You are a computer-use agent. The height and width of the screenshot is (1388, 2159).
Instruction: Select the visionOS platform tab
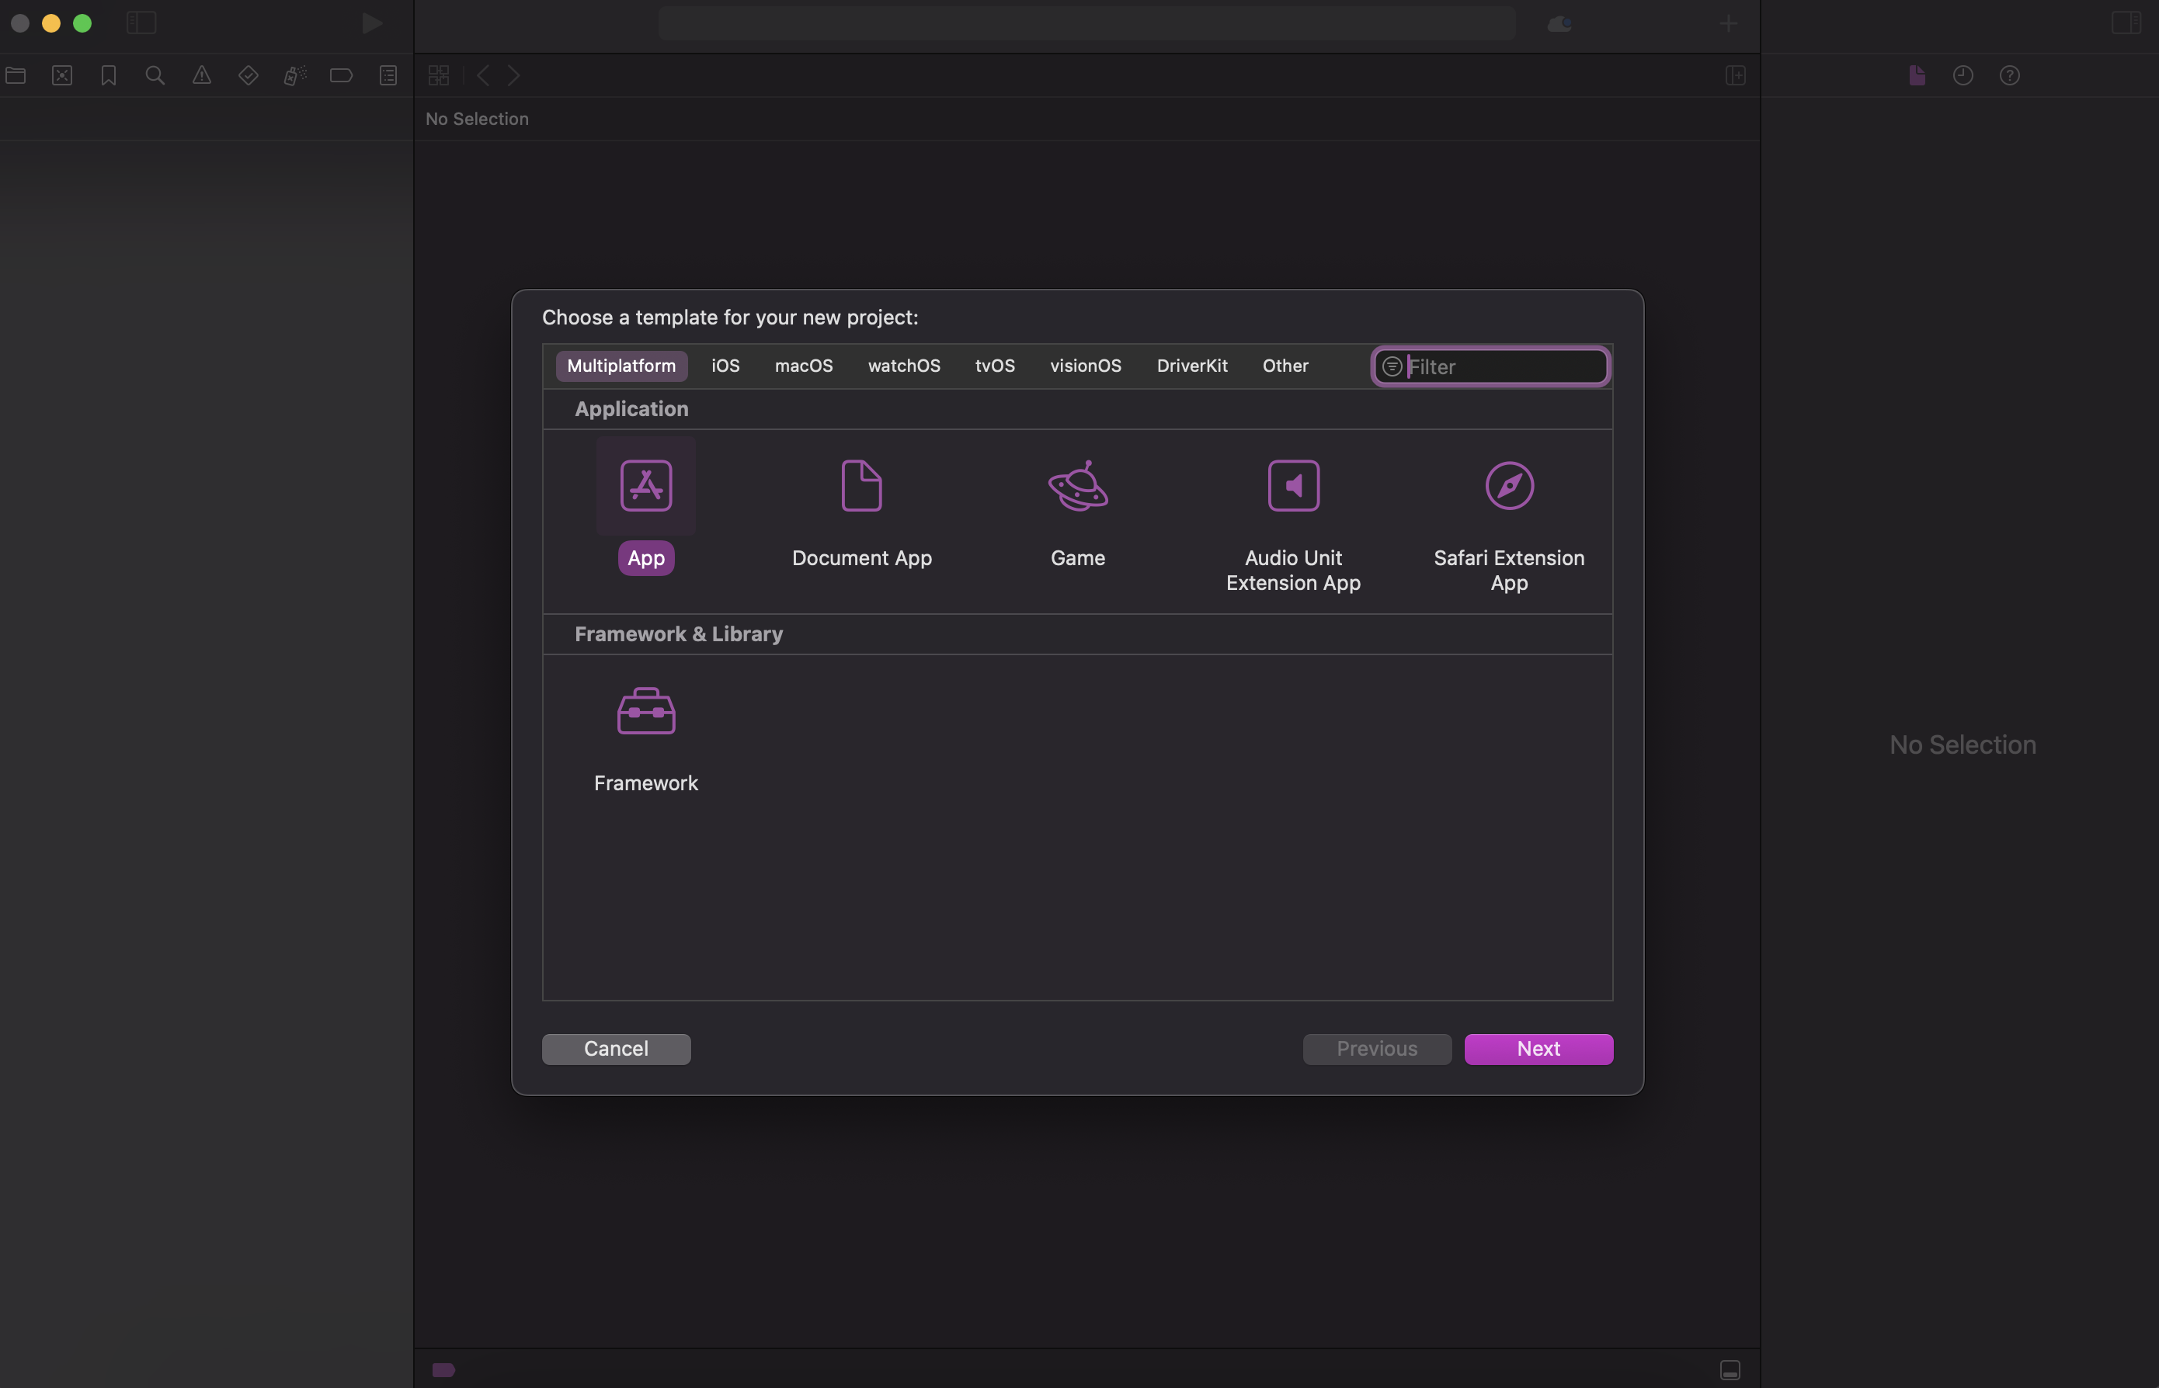(1086, 365)
